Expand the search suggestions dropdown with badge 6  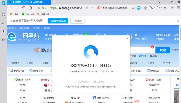[152, 50]
